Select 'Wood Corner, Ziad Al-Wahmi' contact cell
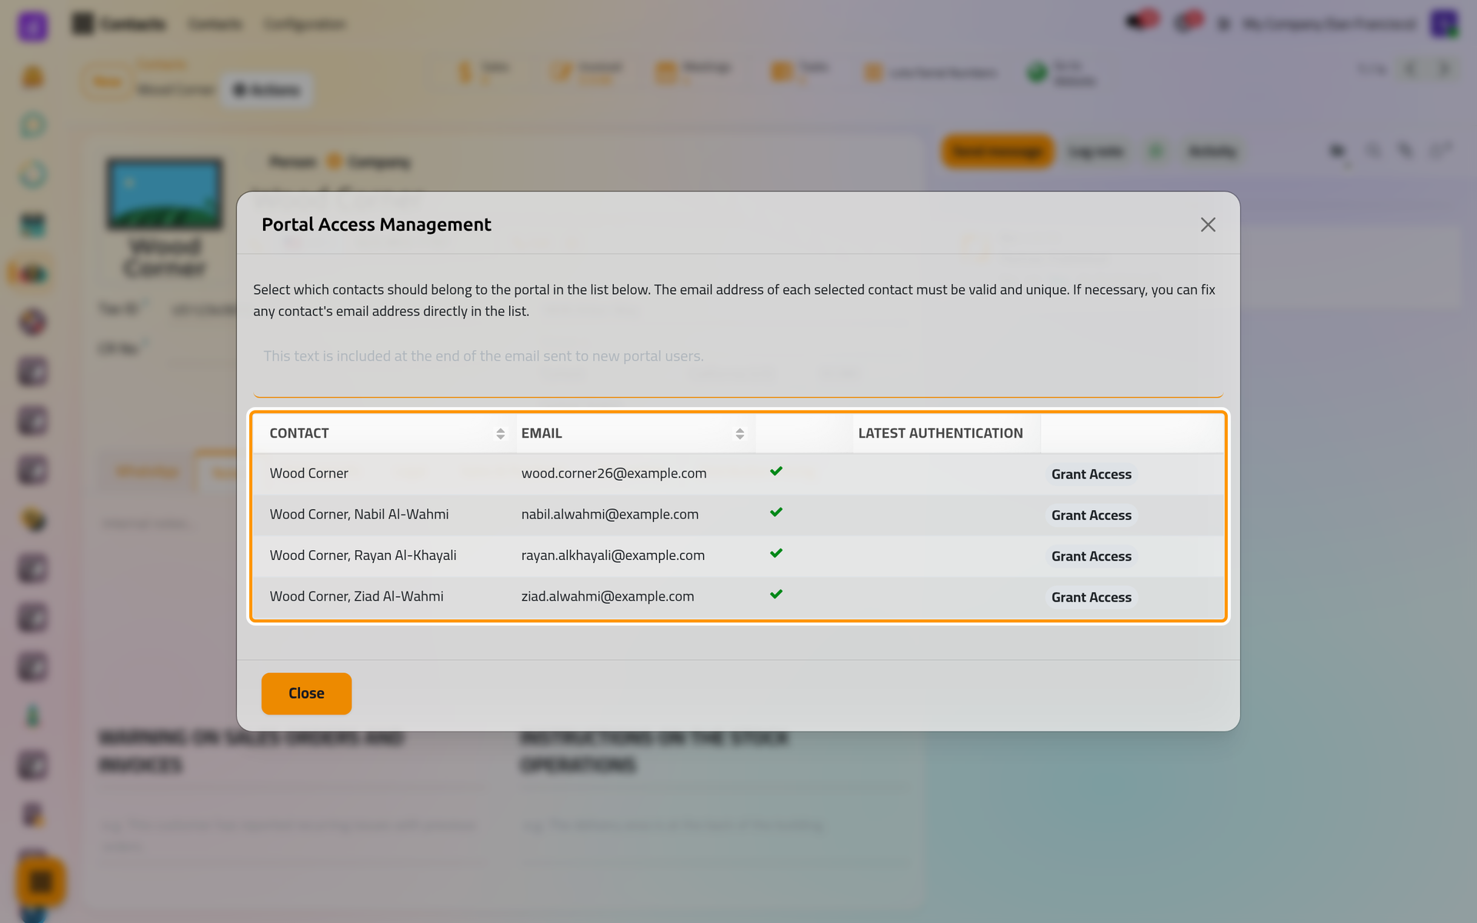The width and height of the screenshot is (1477, 923). (x=356, y=596)
